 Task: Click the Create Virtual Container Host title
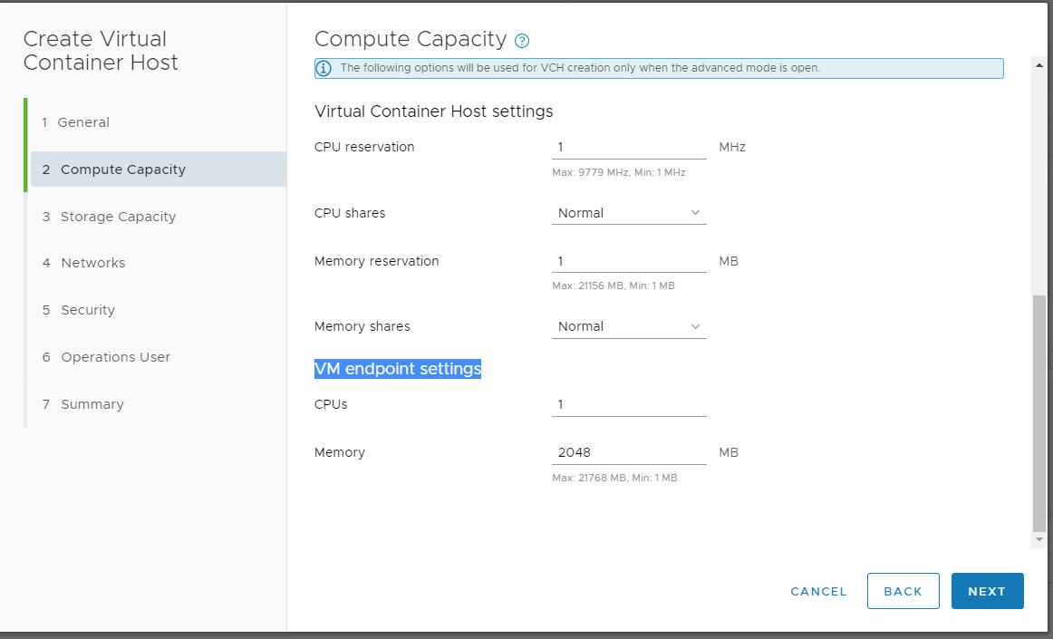(x=101, y=51)
